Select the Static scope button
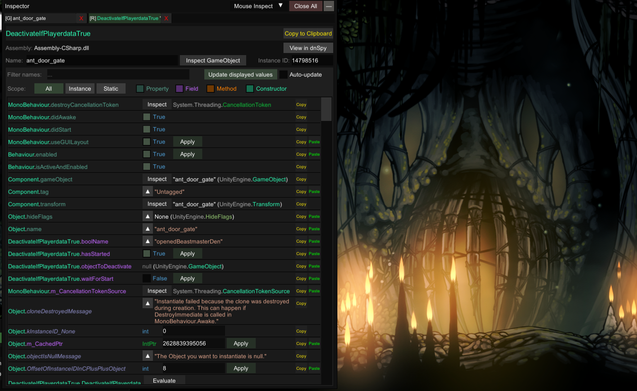637x391 pixels. tap(111, 89)
